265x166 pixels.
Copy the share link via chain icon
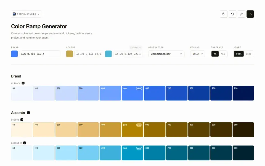coord(241,14)
